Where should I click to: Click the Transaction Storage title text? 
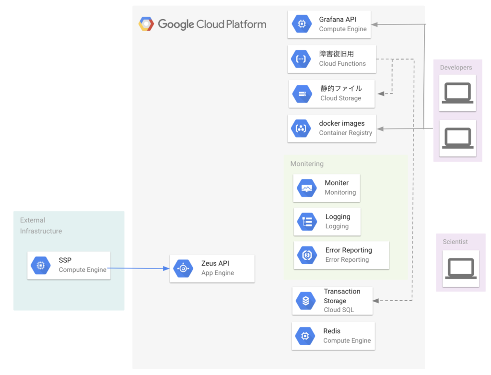click(x=342, y=296)
